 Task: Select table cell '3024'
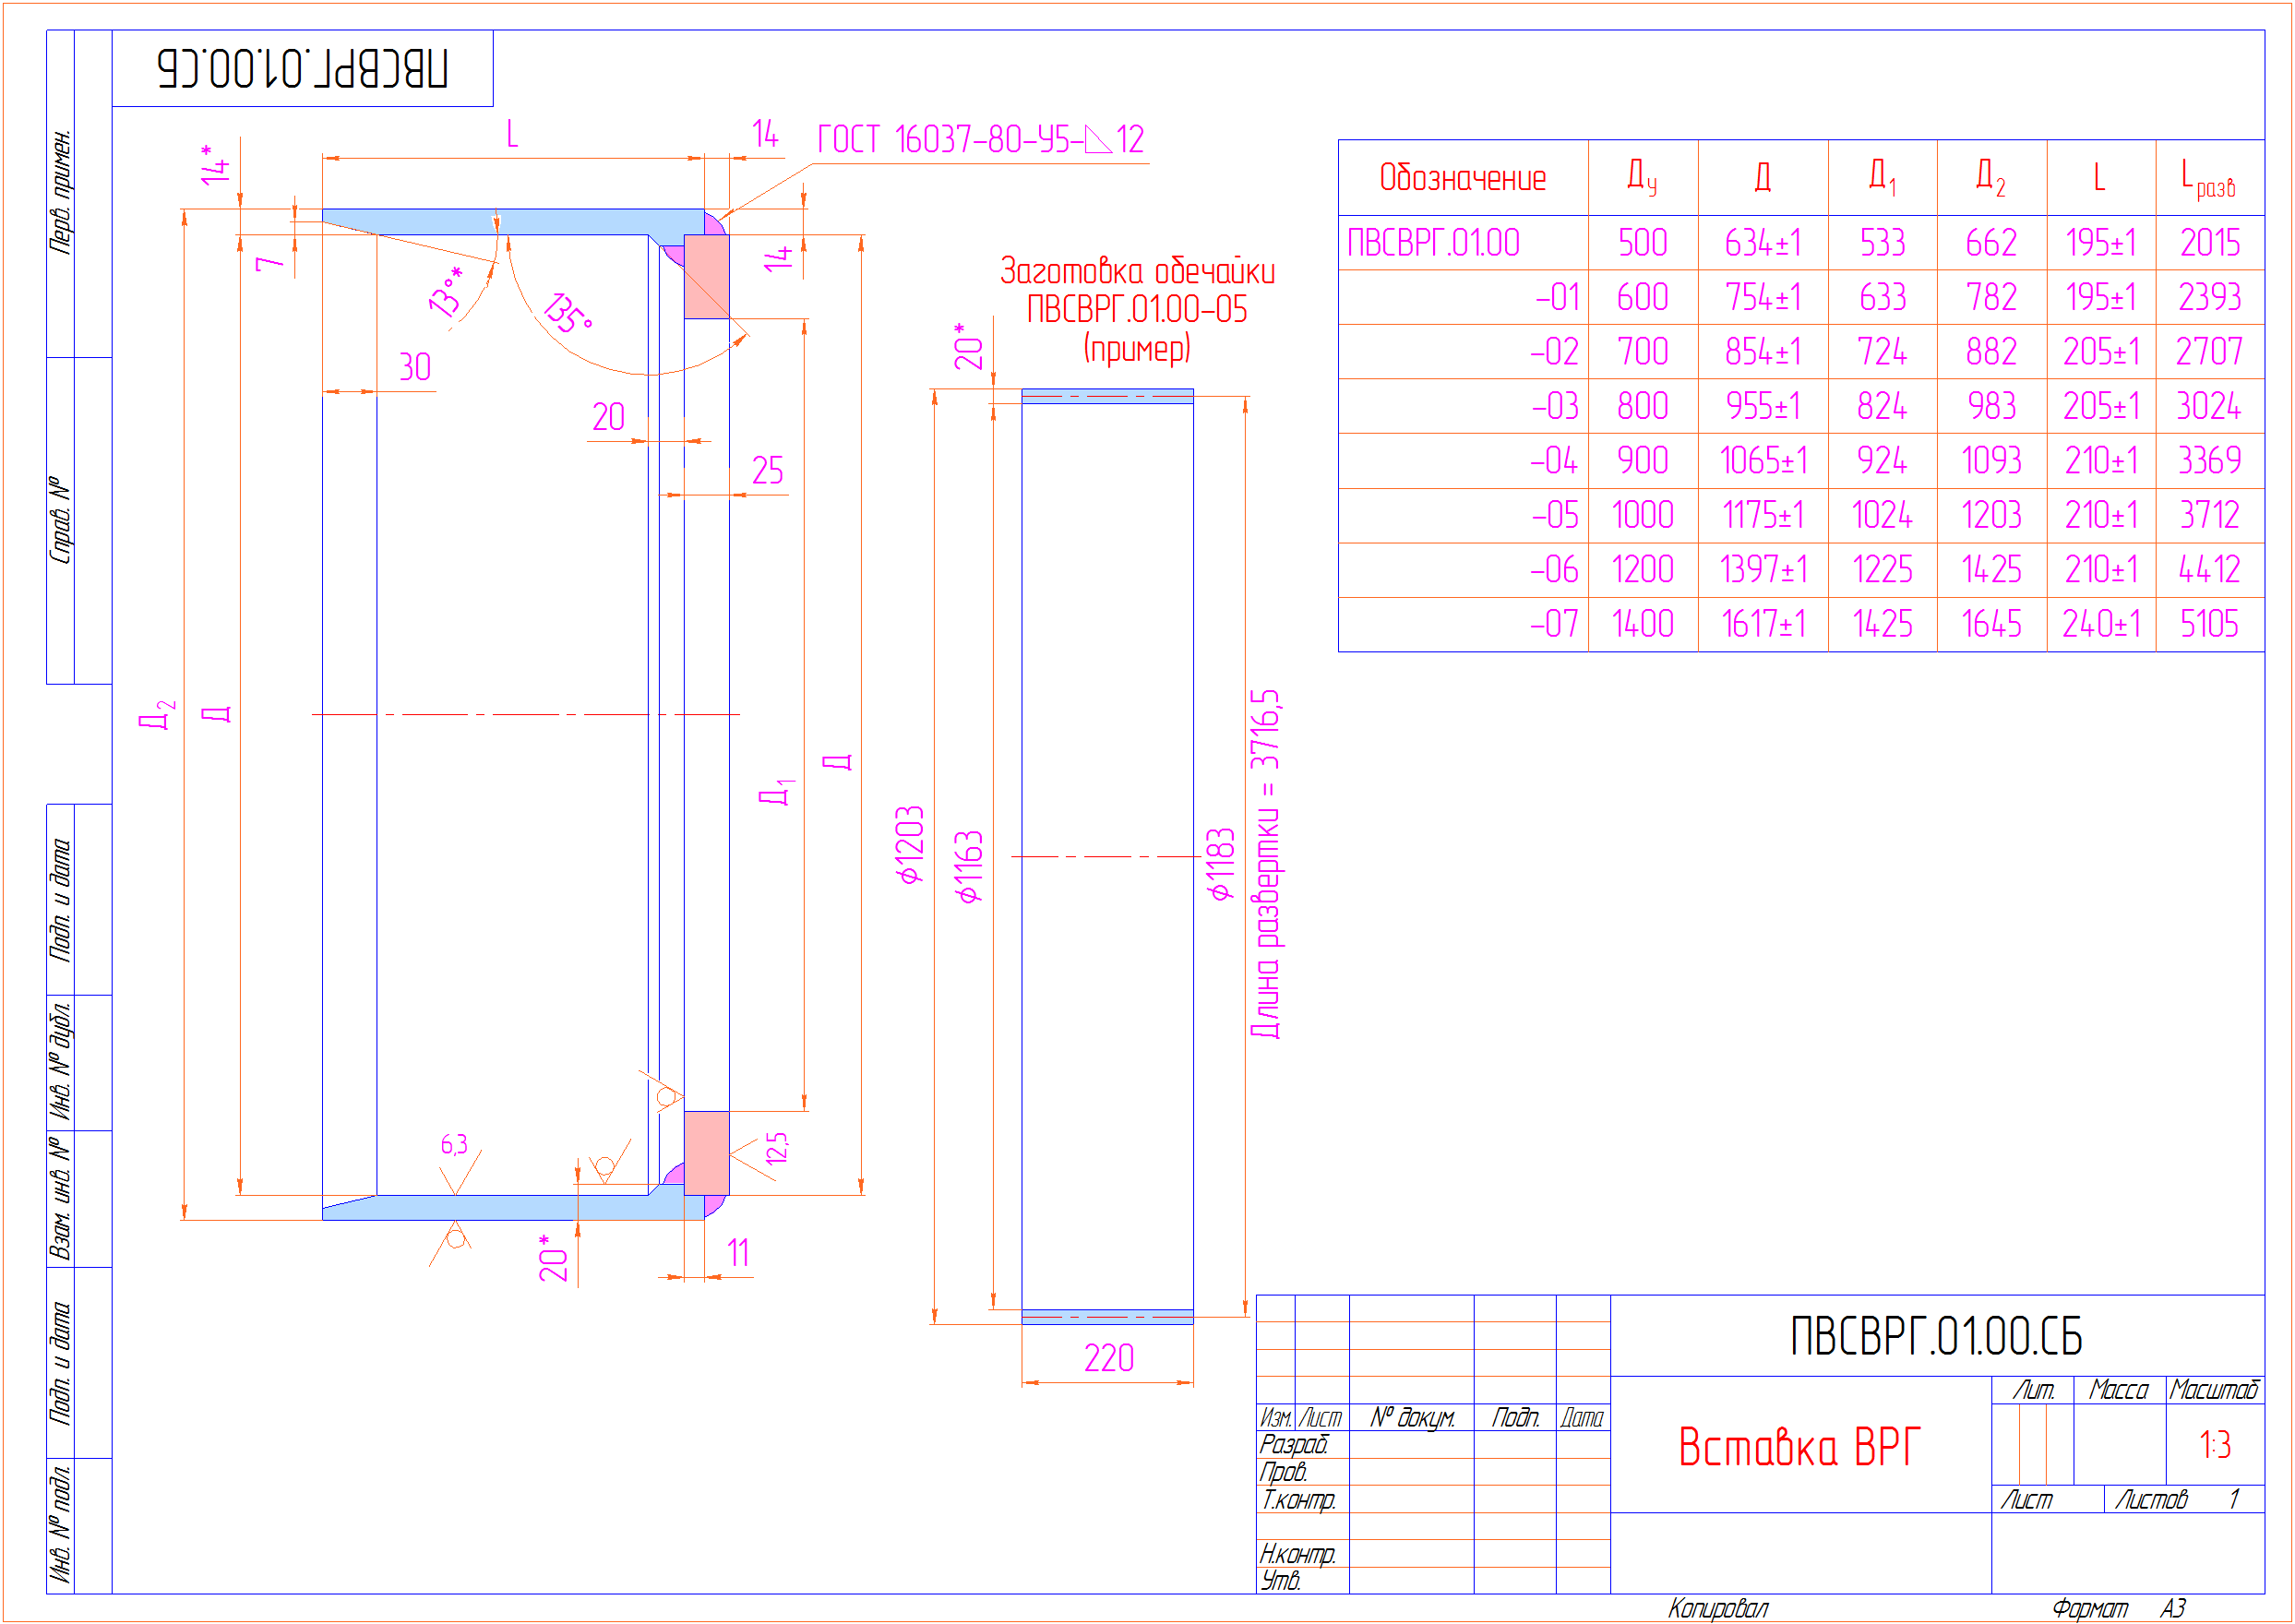click(2210, 407)
